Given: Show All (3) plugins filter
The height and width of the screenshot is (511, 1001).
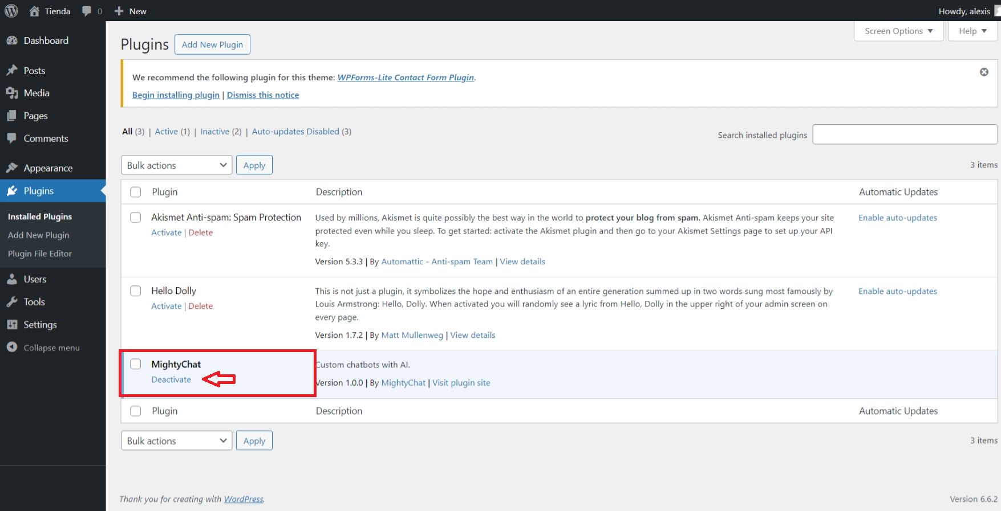Looking at the screenshot, I should (133, 132).
